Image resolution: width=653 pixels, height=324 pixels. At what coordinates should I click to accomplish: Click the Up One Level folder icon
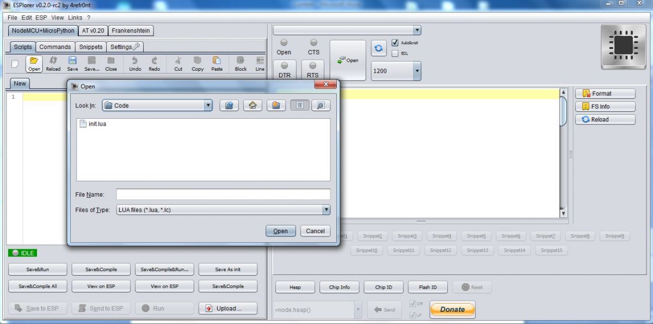coord(229,106)
